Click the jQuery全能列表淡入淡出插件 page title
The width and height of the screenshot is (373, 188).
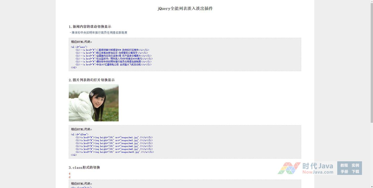pos(185,8)
